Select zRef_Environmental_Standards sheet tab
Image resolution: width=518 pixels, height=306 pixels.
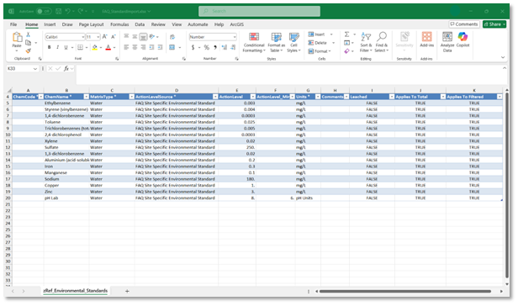tap(76, 291)
